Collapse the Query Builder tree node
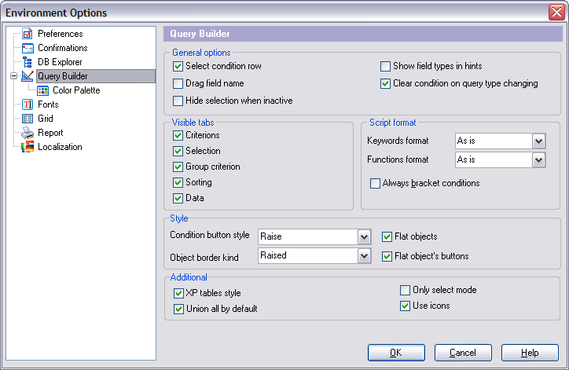The width and height of the screenshot is (569, 370). (13, 76)
